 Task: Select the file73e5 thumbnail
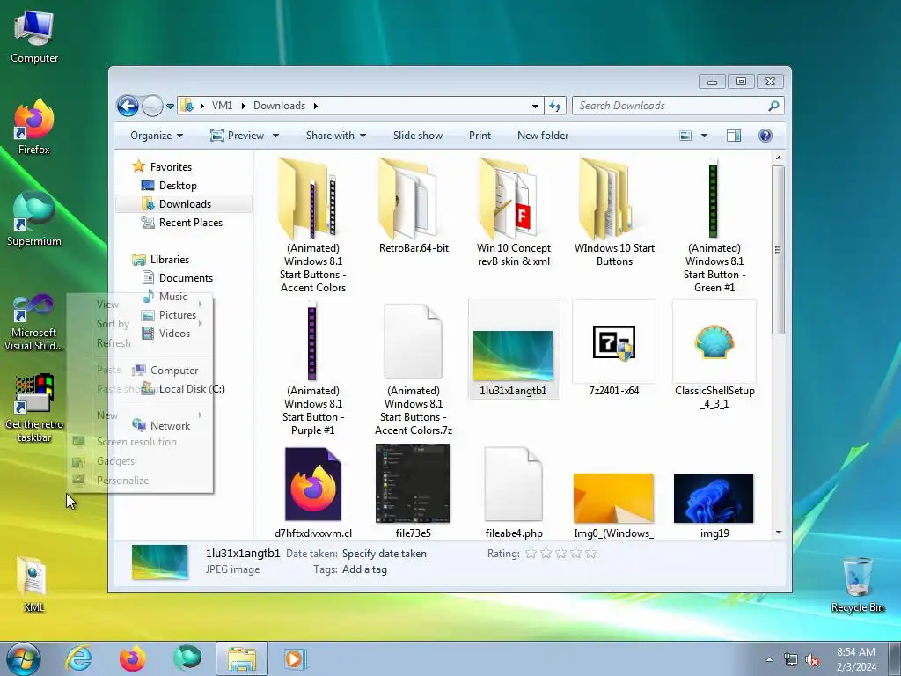click(414, 492)
